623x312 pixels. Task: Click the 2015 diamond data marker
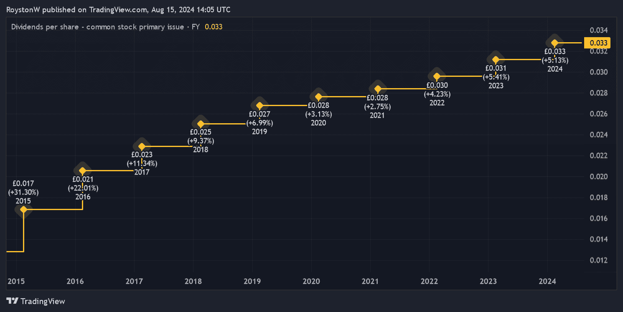click(23, 209)
